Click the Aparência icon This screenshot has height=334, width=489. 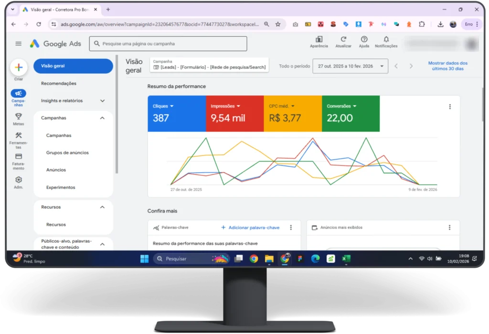(x=319, y=40)
